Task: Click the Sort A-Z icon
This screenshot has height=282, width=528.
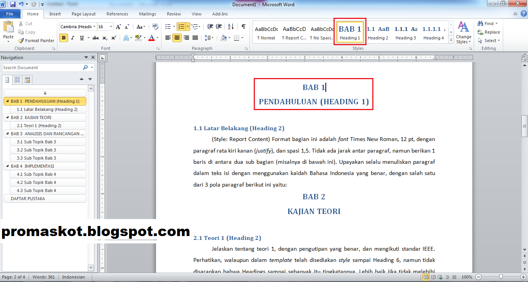Action: (x=230, y=27)
